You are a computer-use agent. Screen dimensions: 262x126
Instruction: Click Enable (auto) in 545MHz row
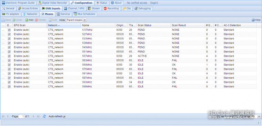(x=22, y=47)
